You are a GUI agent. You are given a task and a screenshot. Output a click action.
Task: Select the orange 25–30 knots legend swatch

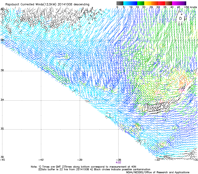[155, 3]
